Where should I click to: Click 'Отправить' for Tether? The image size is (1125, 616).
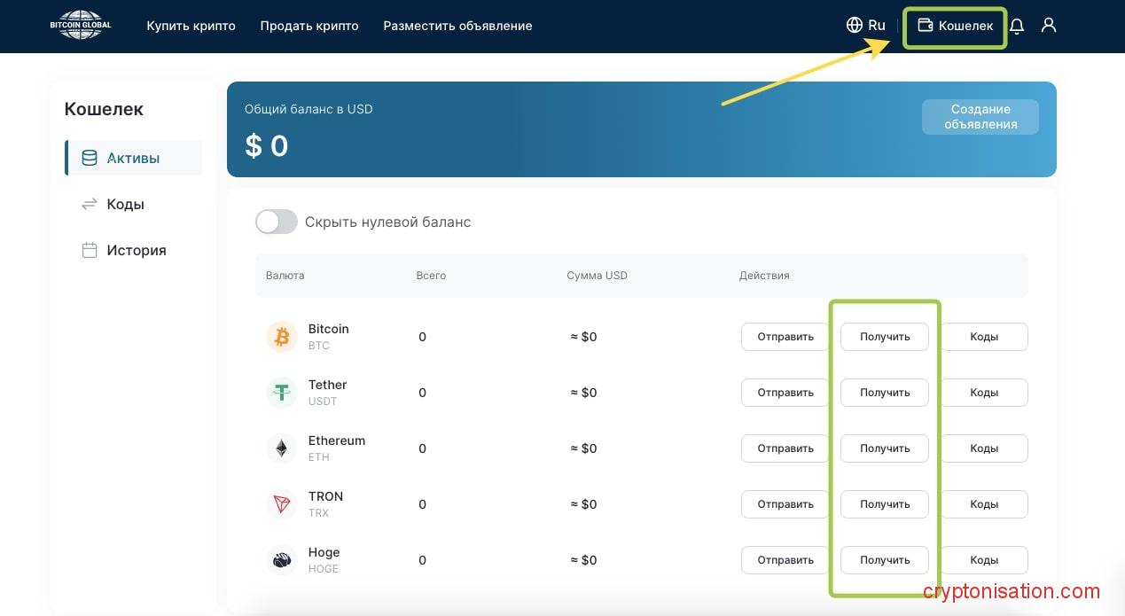click(785, 393)
